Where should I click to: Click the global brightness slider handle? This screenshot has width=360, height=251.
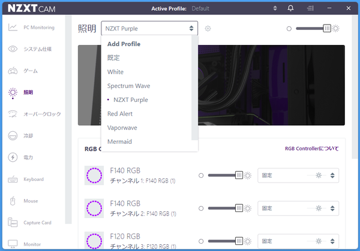[327, 28]
